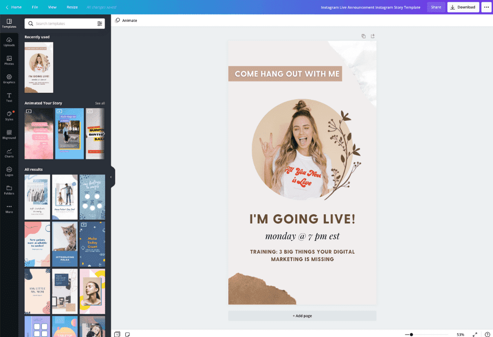Collapse the templates side panel

coord(111,177)
